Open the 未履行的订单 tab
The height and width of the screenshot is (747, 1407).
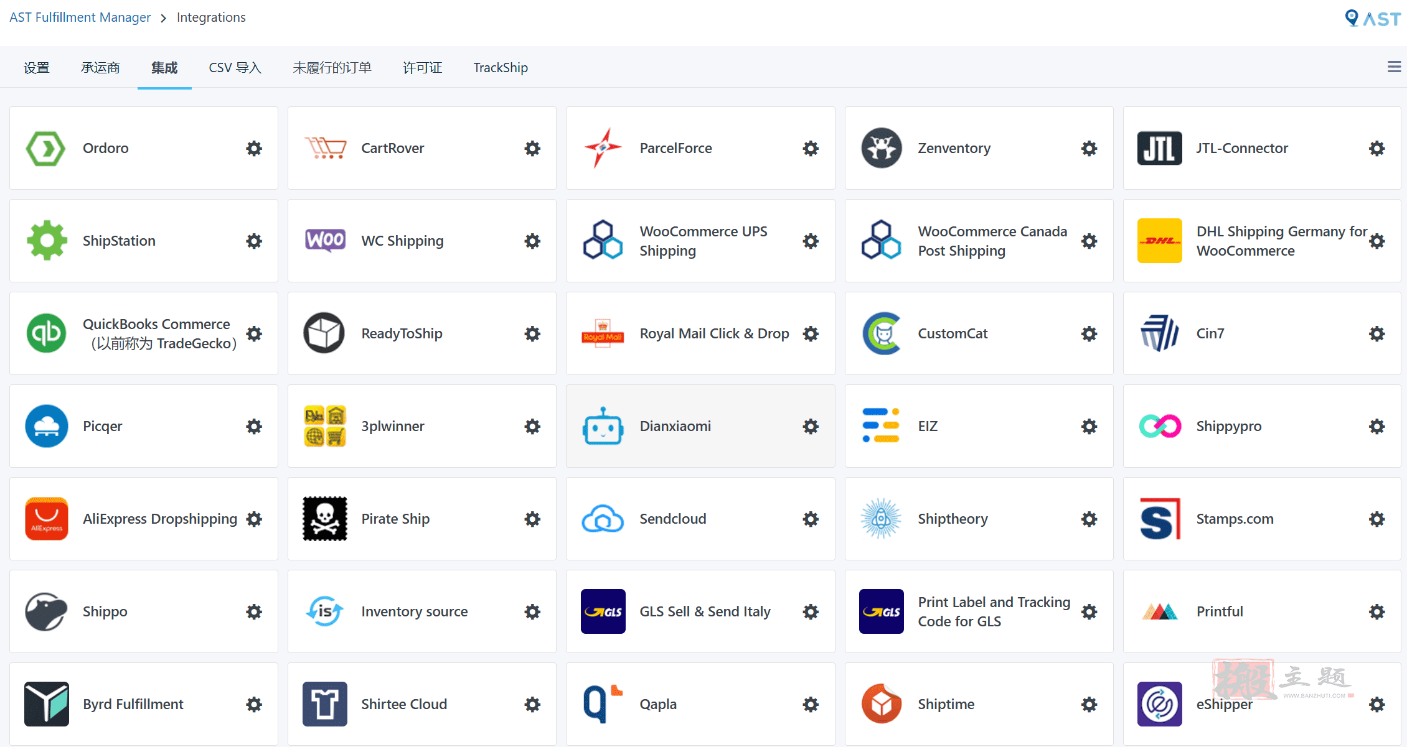(x=332, y=68)
